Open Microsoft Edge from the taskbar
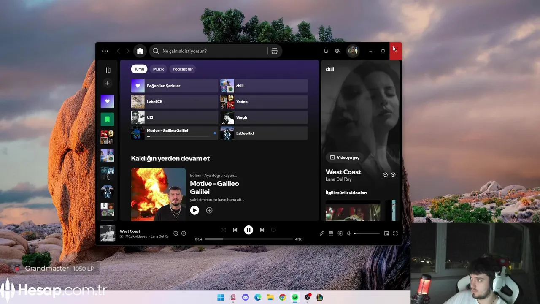 258,298
